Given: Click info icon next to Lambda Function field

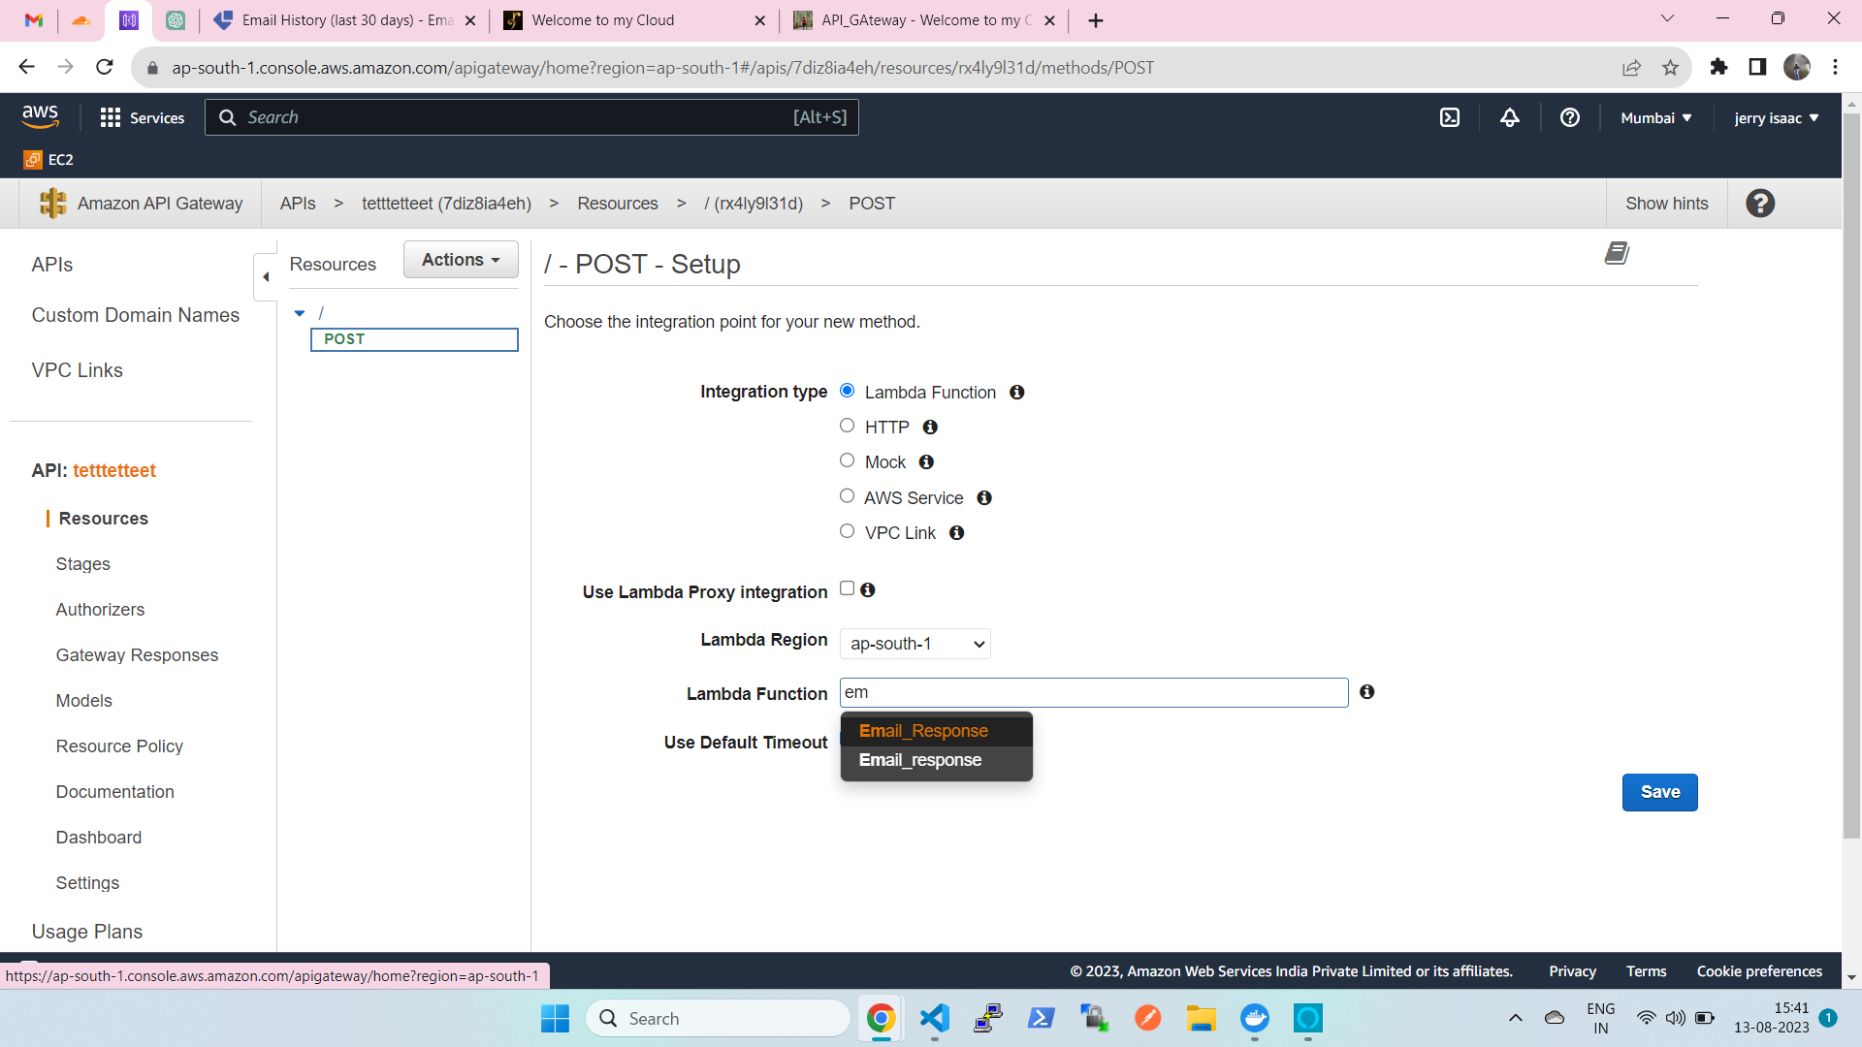Looking at the screenshot, I should [1366, 692].
